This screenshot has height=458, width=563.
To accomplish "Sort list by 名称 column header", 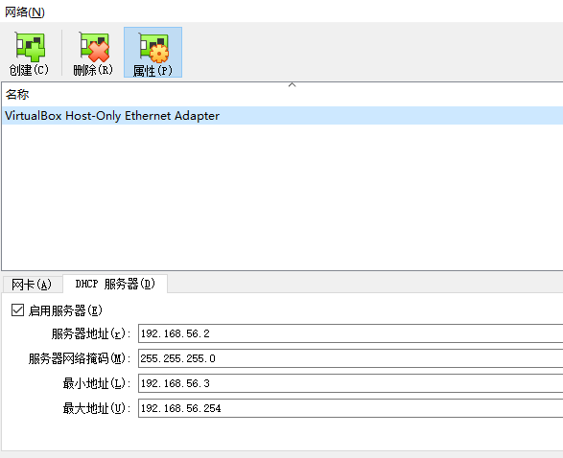I will [x=282, y=94].
